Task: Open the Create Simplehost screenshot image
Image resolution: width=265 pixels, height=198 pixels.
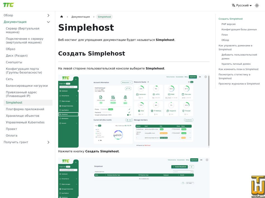Action: click(x=134, y=178)
